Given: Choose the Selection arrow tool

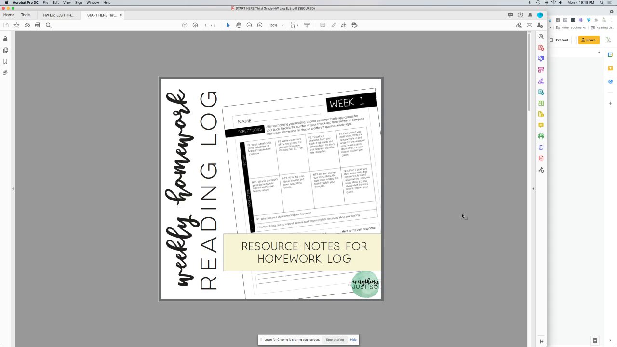Looking at the screenshot, I should coord(228,25).
